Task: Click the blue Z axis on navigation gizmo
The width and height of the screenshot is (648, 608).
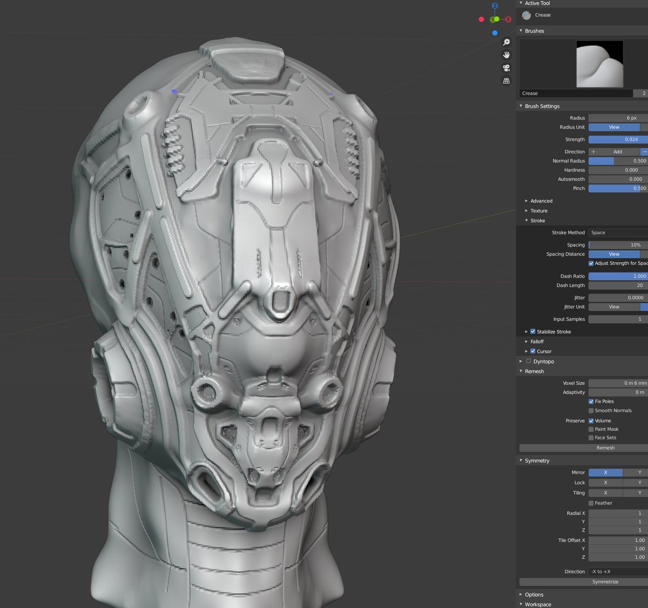Action: (x=495, y=6)
